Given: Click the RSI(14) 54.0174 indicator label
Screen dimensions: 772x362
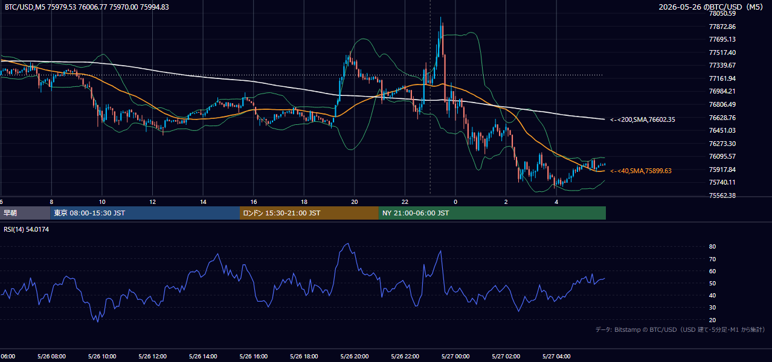Looking at the screenshot, I should 26,229.
